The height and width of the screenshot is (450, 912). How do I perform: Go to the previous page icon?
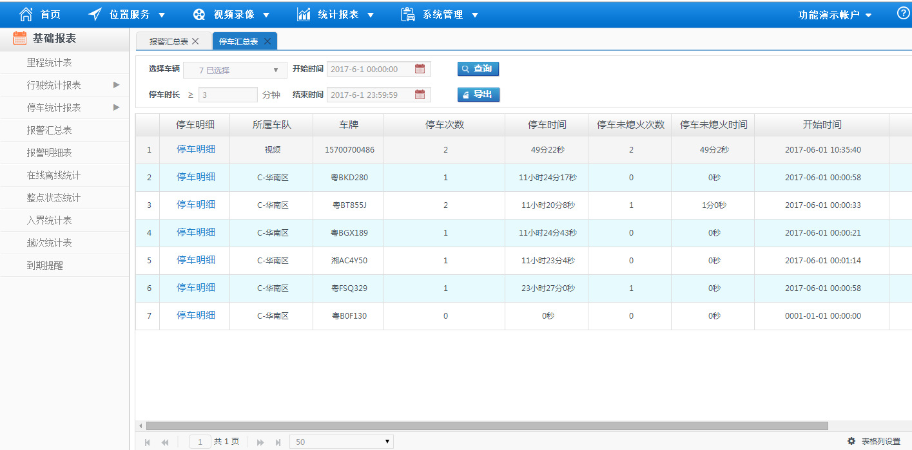coord(165,442)
